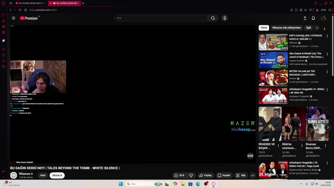Go back to the previous page
Screen dimensions: 334x188
point(10,10)
